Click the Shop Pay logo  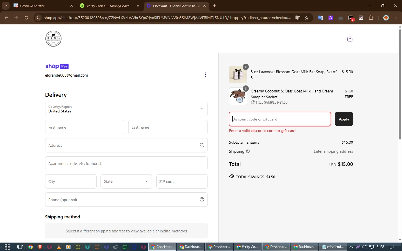point(57,66)
